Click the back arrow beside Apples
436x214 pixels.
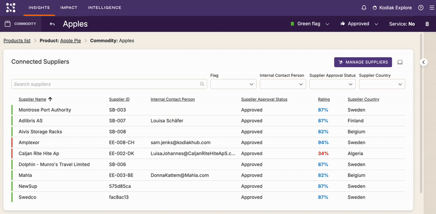[52, 24]
